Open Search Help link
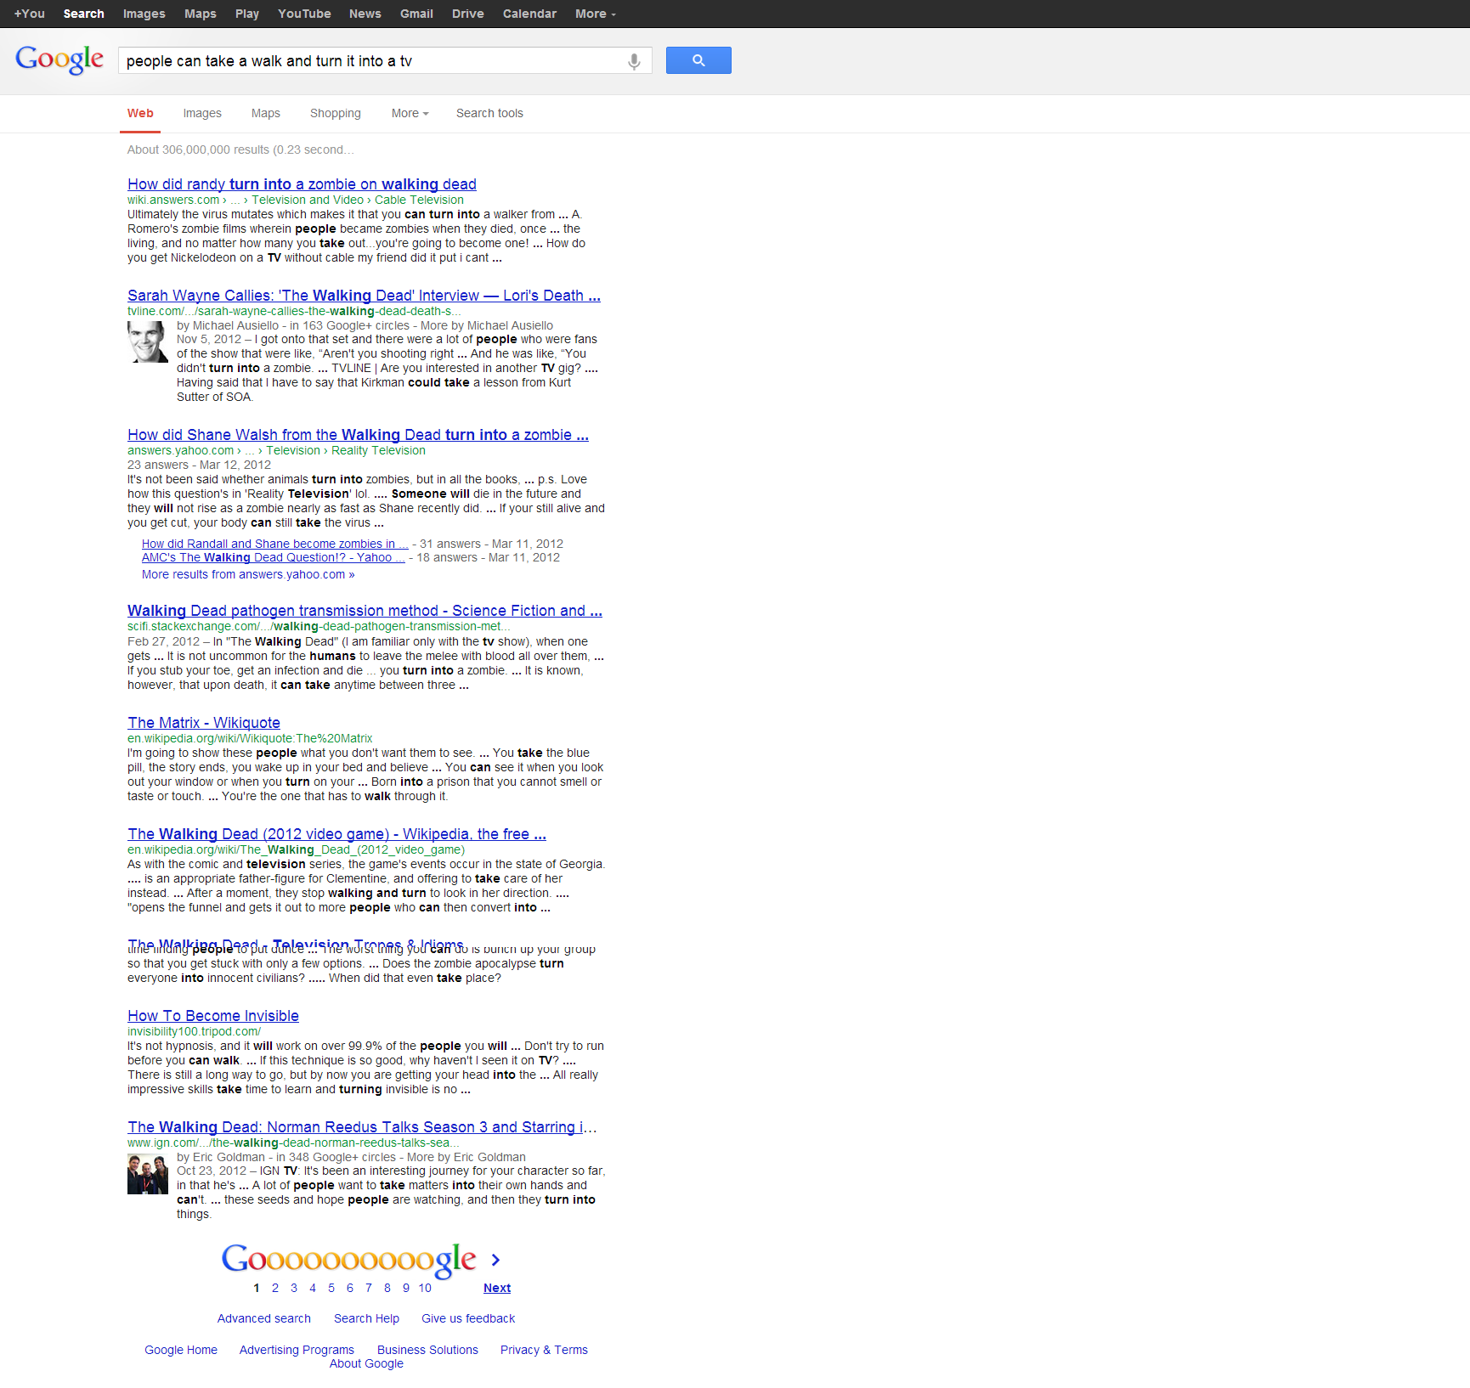 366,1318
